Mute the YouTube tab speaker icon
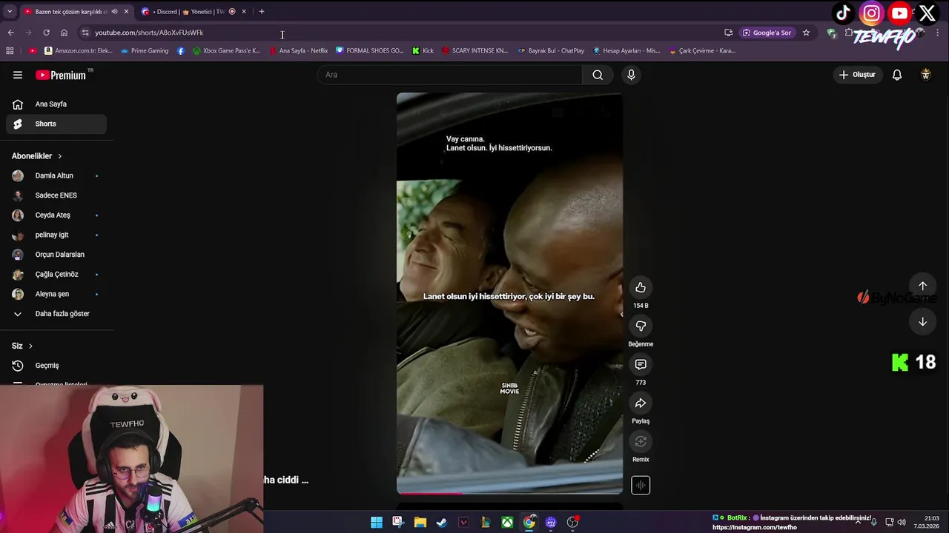The image size is (949, 533). pos(114,12)
